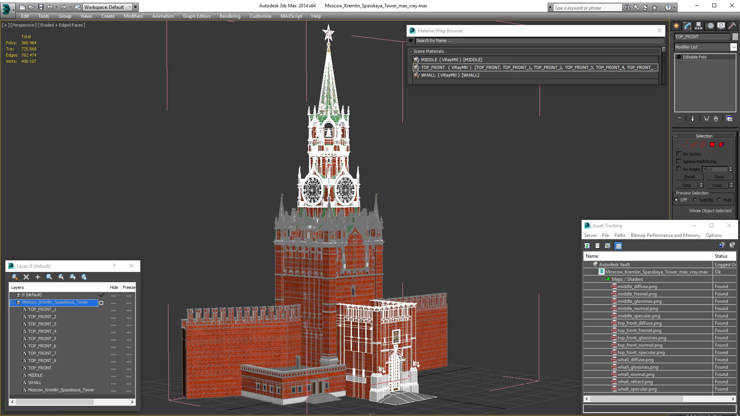Viewport: 740px width, 416px height.
Task: Select Off preview selection radio
Action: pos(676,200)
